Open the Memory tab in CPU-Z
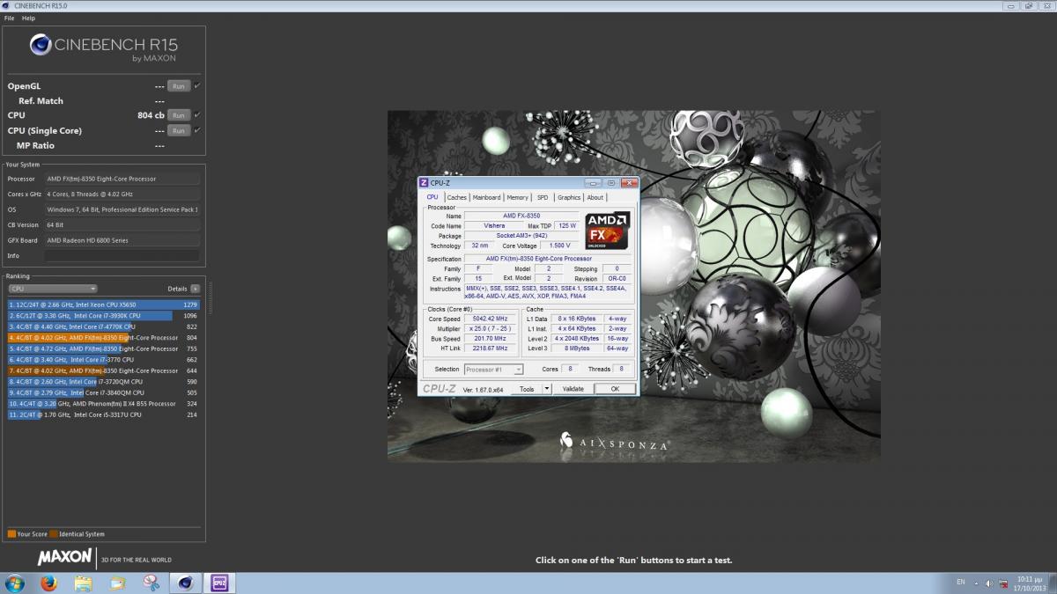The image size is (1057, 594). (518, 197)
